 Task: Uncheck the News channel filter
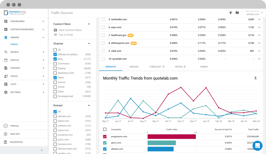point(55,78)
